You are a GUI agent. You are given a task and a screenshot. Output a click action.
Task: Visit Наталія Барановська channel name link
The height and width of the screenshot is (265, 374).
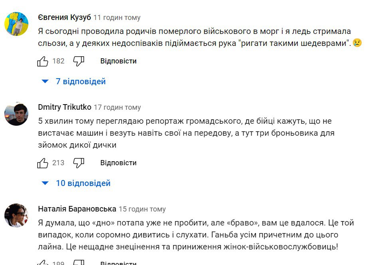click(x=77, y=209)
